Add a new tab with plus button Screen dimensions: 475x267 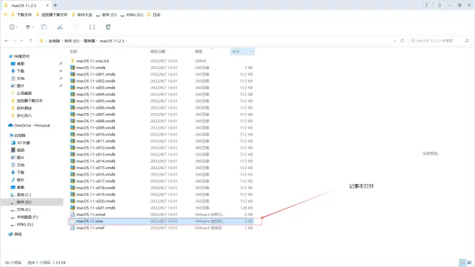(x=55, y=5)
